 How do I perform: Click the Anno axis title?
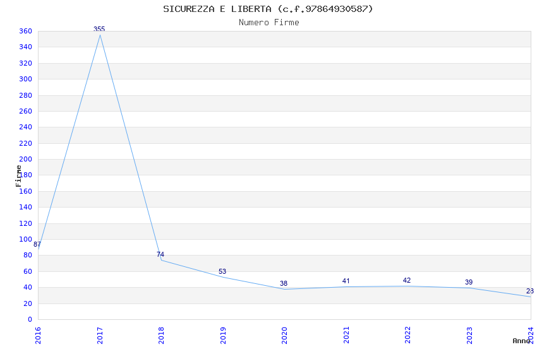point(521,341)
